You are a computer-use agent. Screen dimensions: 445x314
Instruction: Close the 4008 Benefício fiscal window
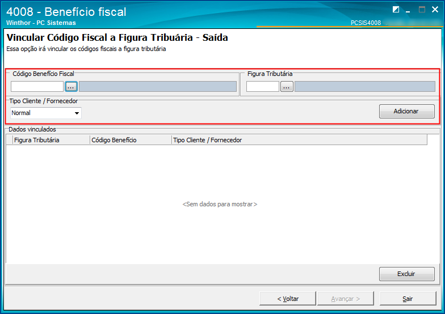435,10
